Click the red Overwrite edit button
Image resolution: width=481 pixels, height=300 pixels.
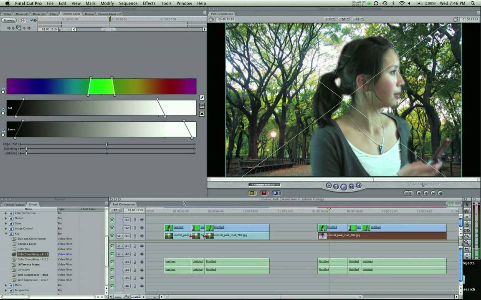(264, 193)
